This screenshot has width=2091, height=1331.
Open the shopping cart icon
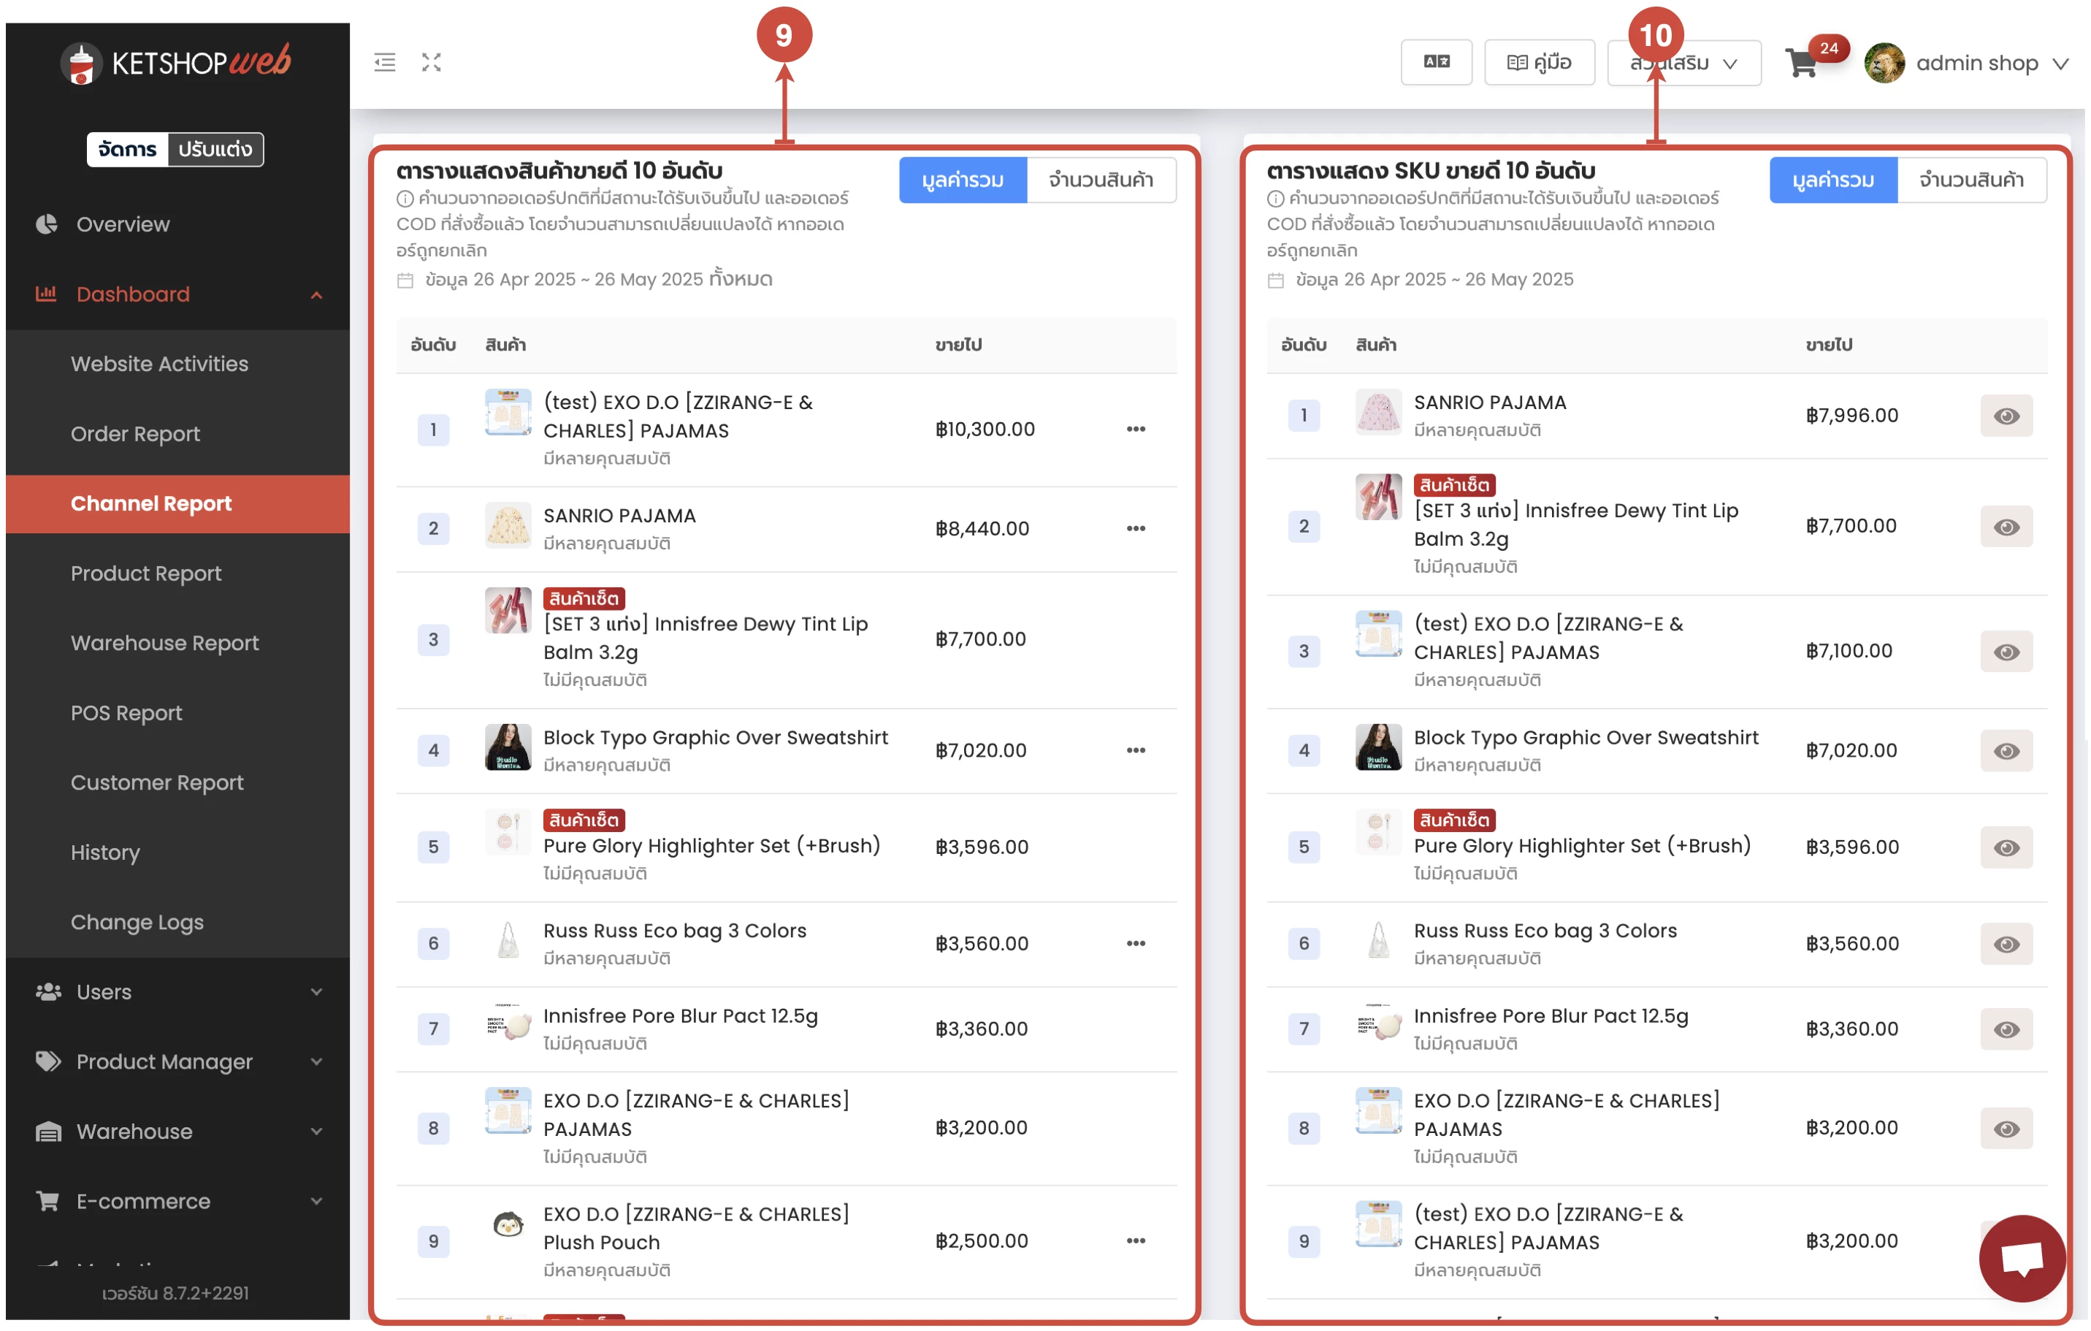(1802, 64)
